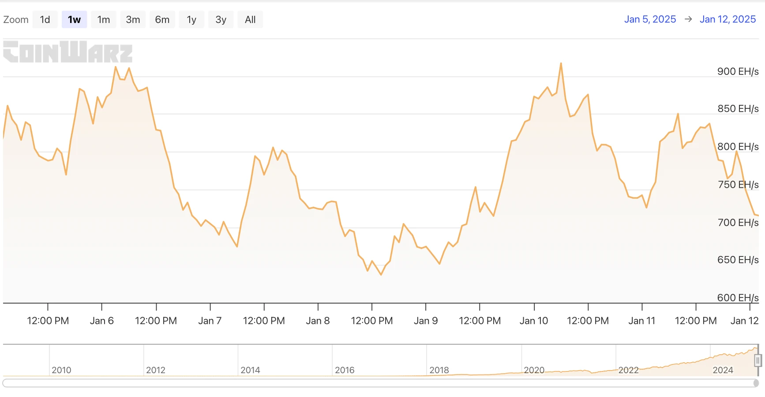765x397 pixels.
Task: Click the 2016 label in the navigator
Action: [345, 370]
